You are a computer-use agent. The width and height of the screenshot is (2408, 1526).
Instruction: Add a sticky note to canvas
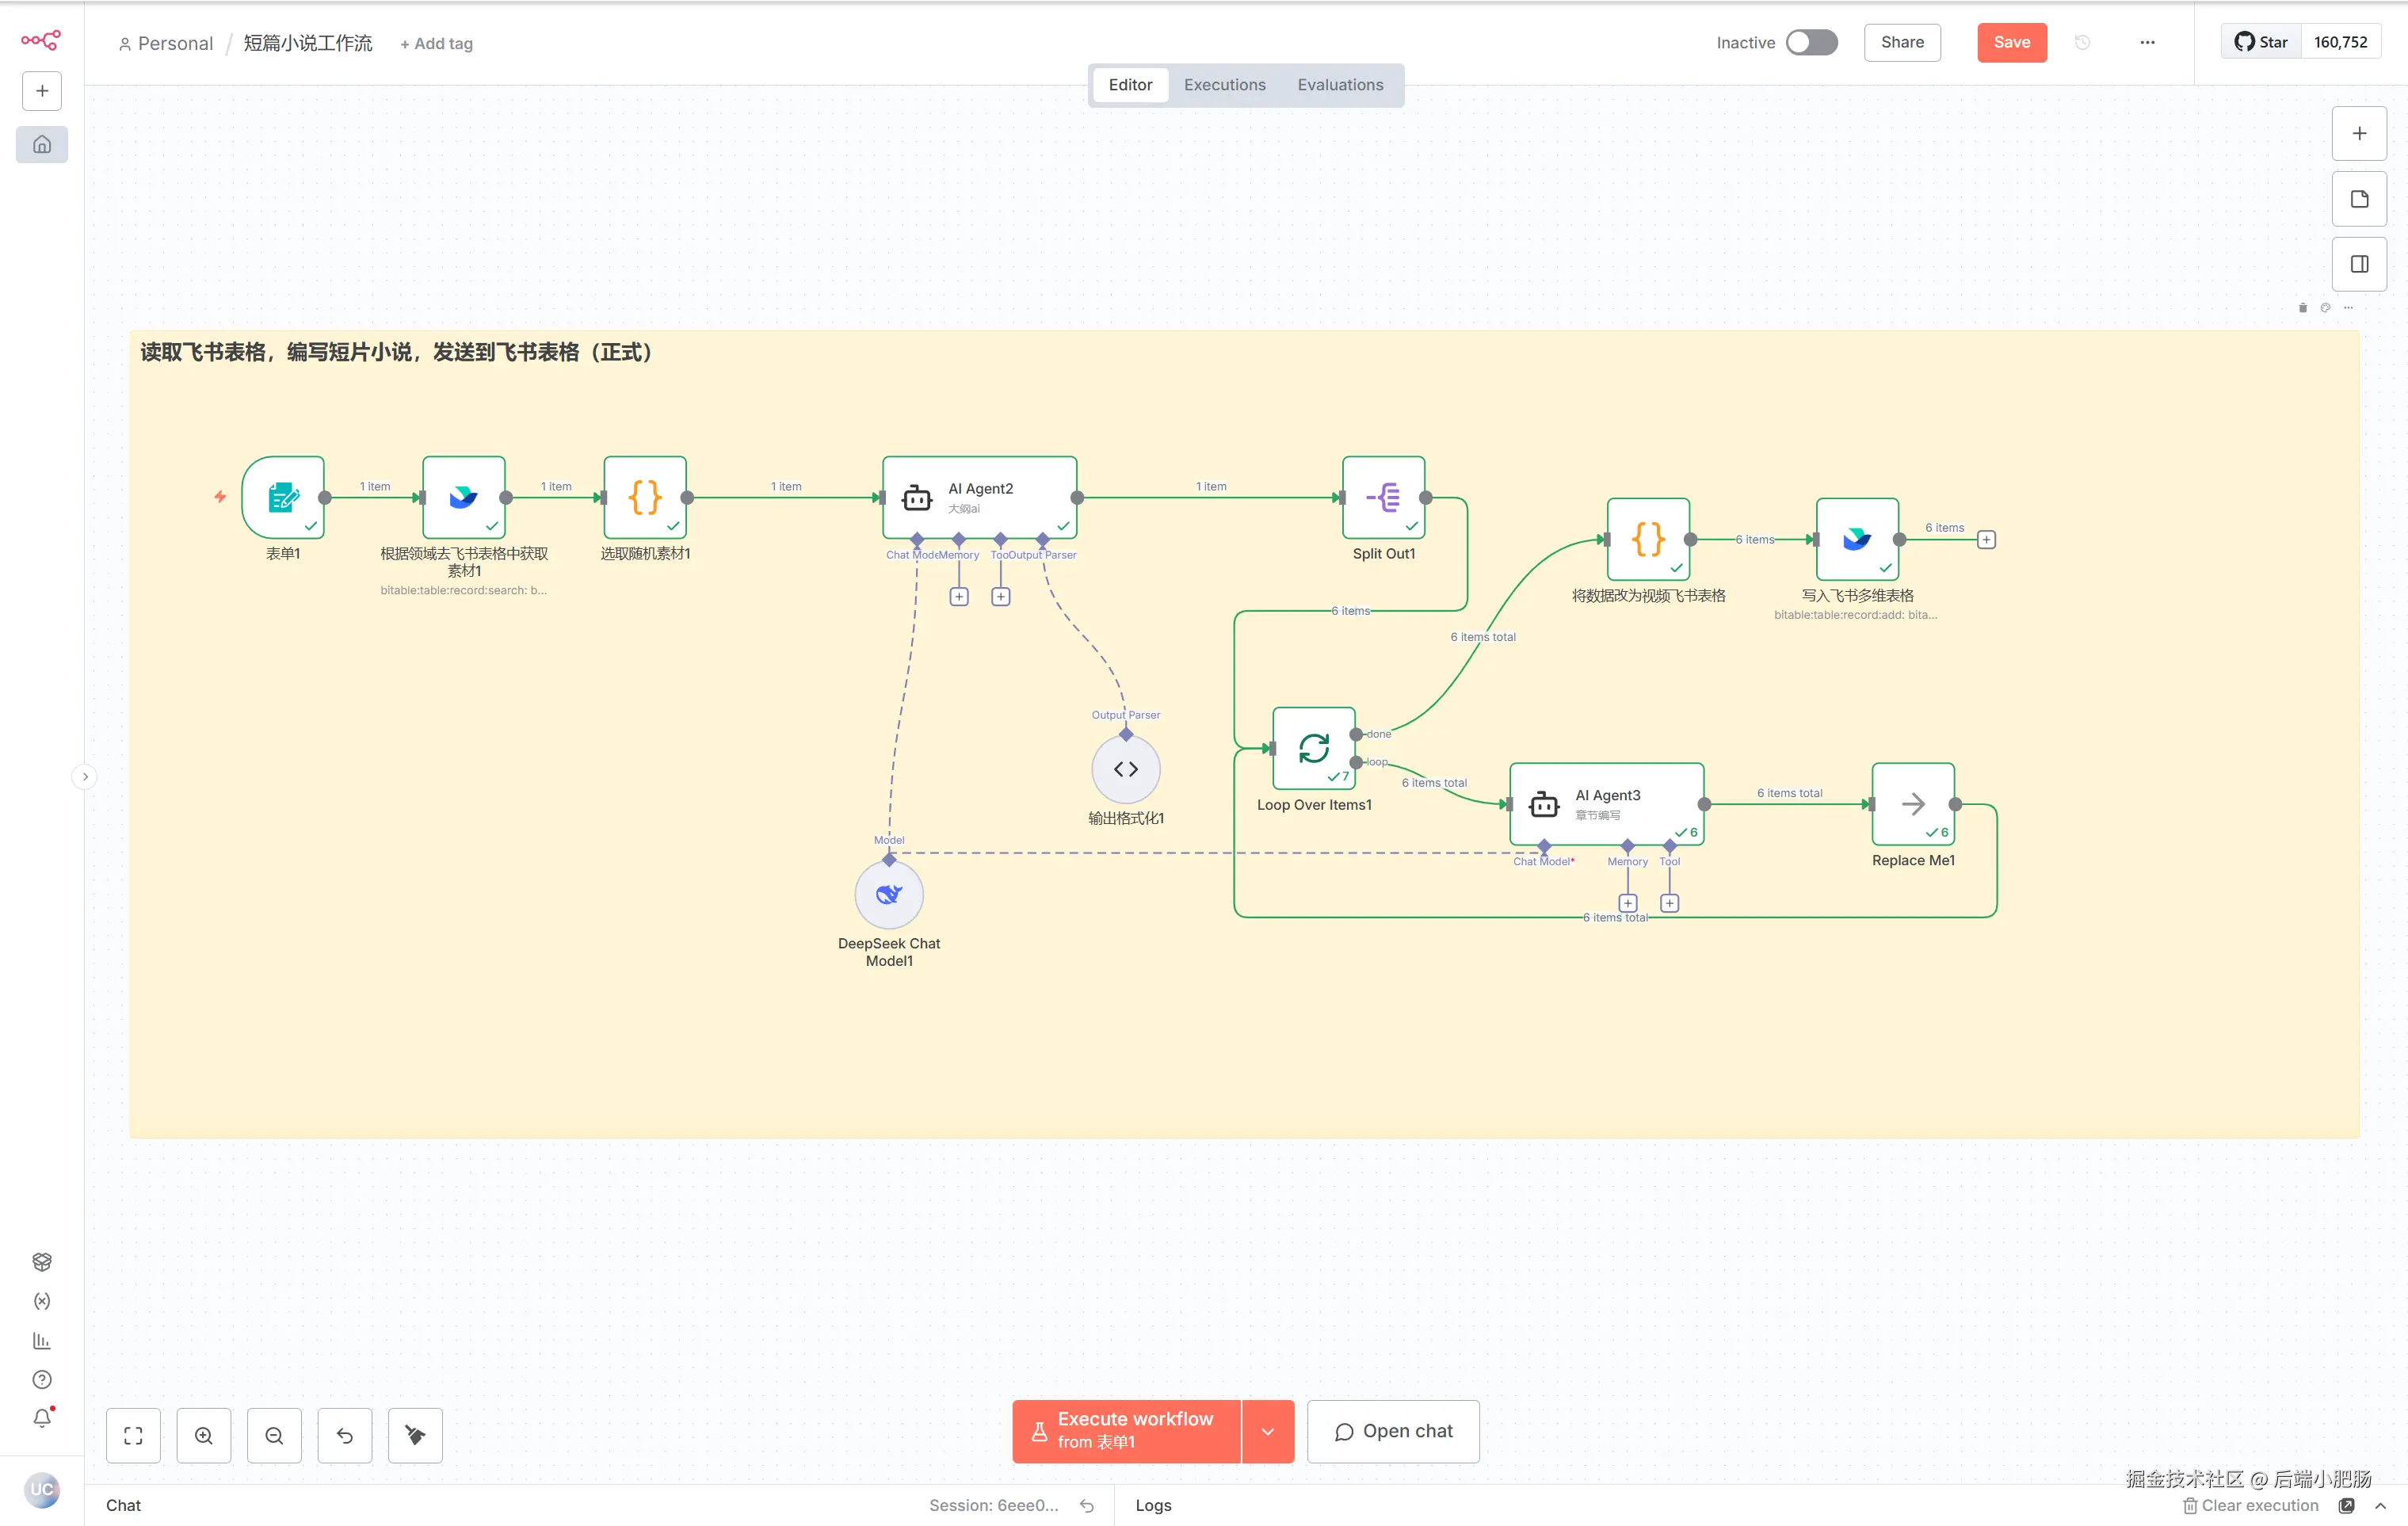2359,199
